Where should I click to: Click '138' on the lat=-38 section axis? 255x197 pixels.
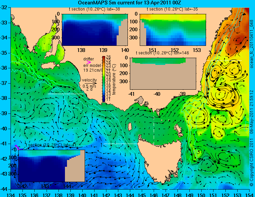point(81,50)
